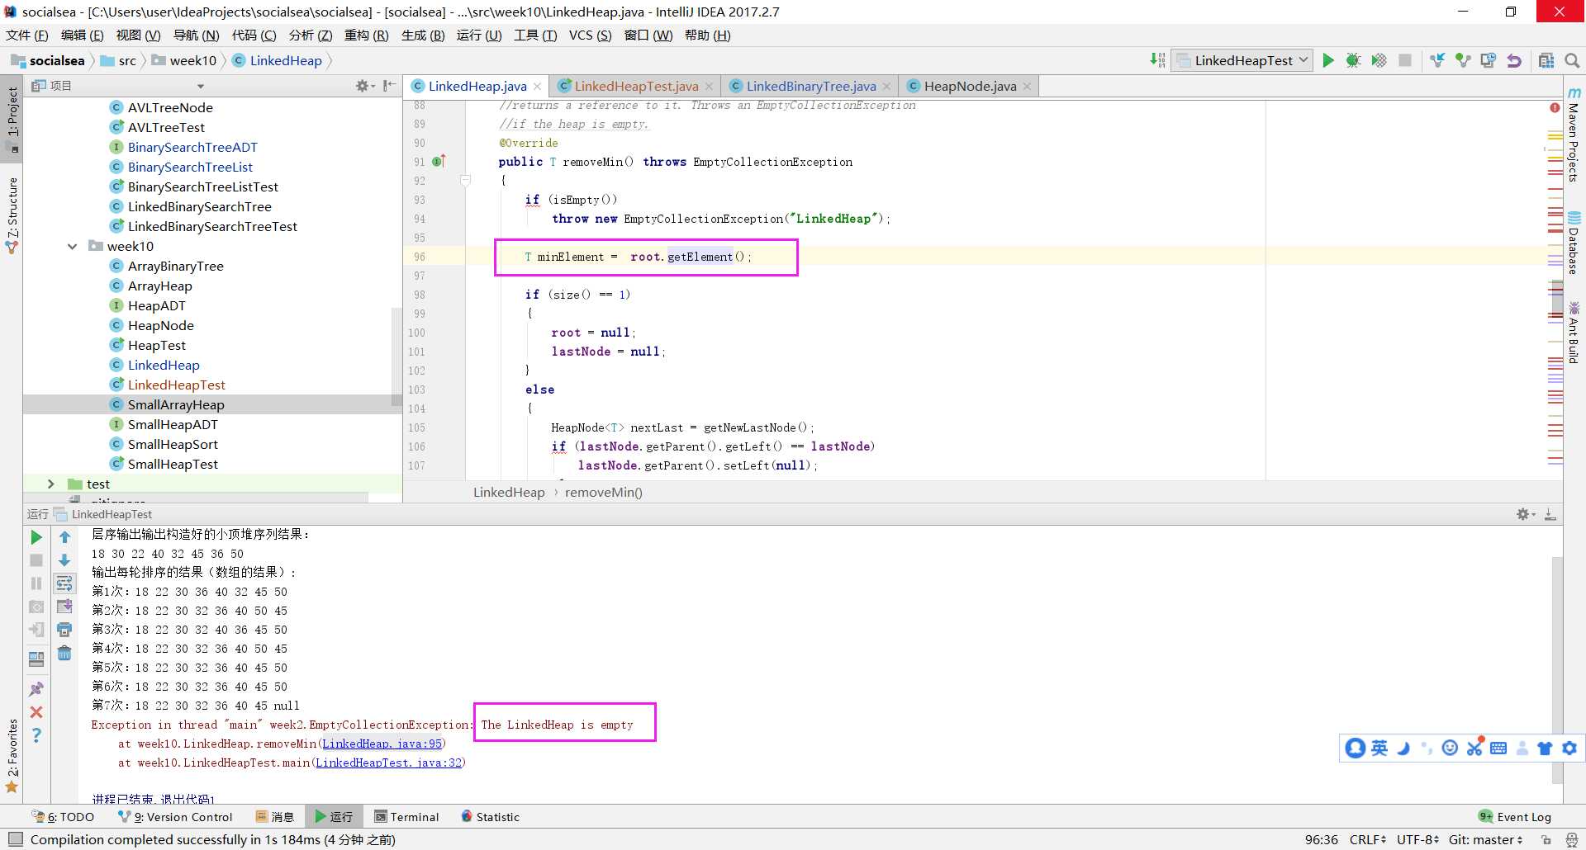
Task: Toggle tool window buttons in status bar
Action: [16, 839]
